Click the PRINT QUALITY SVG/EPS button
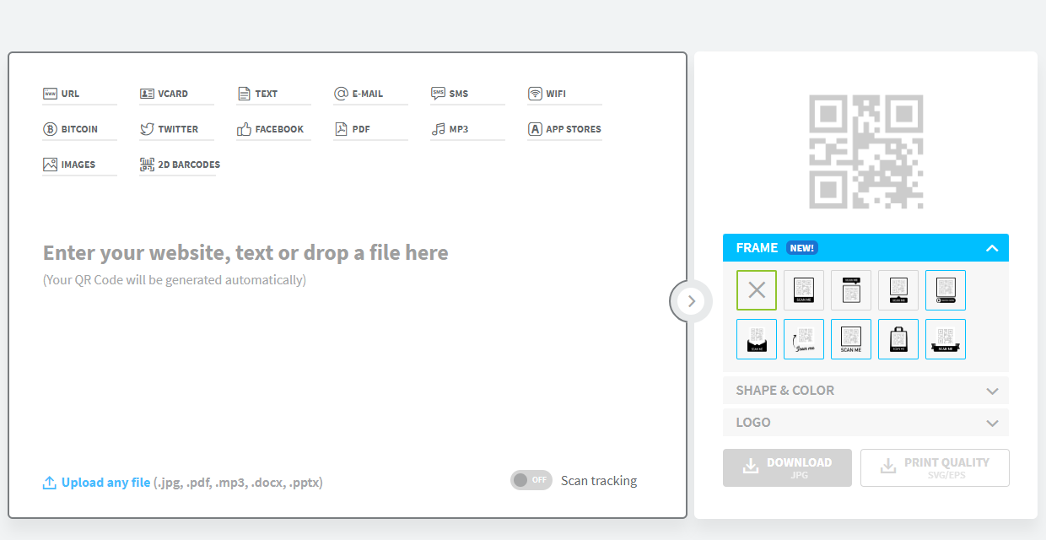 coord(935,467)
